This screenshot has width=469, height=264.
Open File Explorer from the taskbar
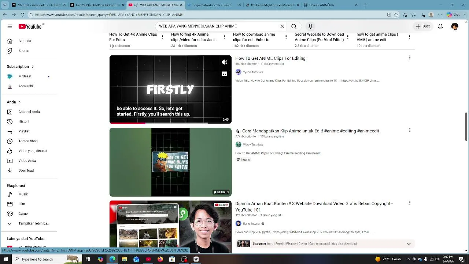pos(124,259)
